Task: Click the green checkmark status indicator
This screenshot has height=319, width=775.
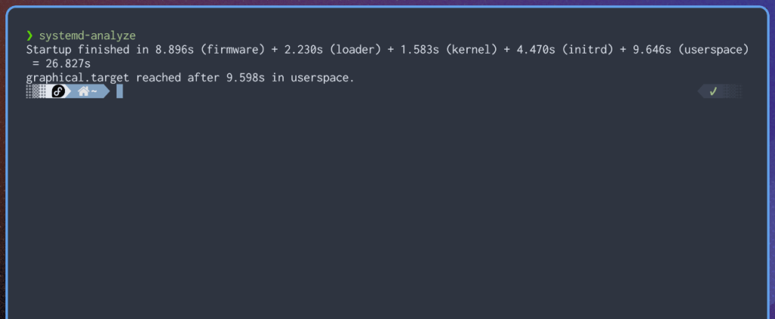Action: [712, 91]
